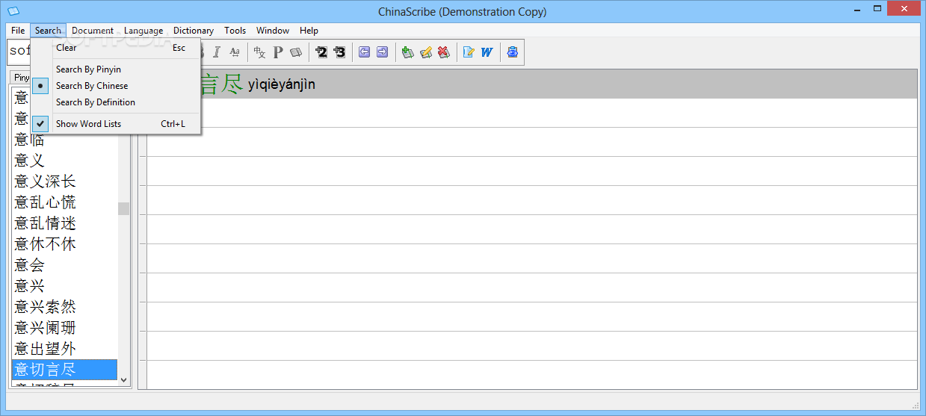Click the Chinese characters toolbar icon
Screen dimensions: 926x416
click(259, 52)
